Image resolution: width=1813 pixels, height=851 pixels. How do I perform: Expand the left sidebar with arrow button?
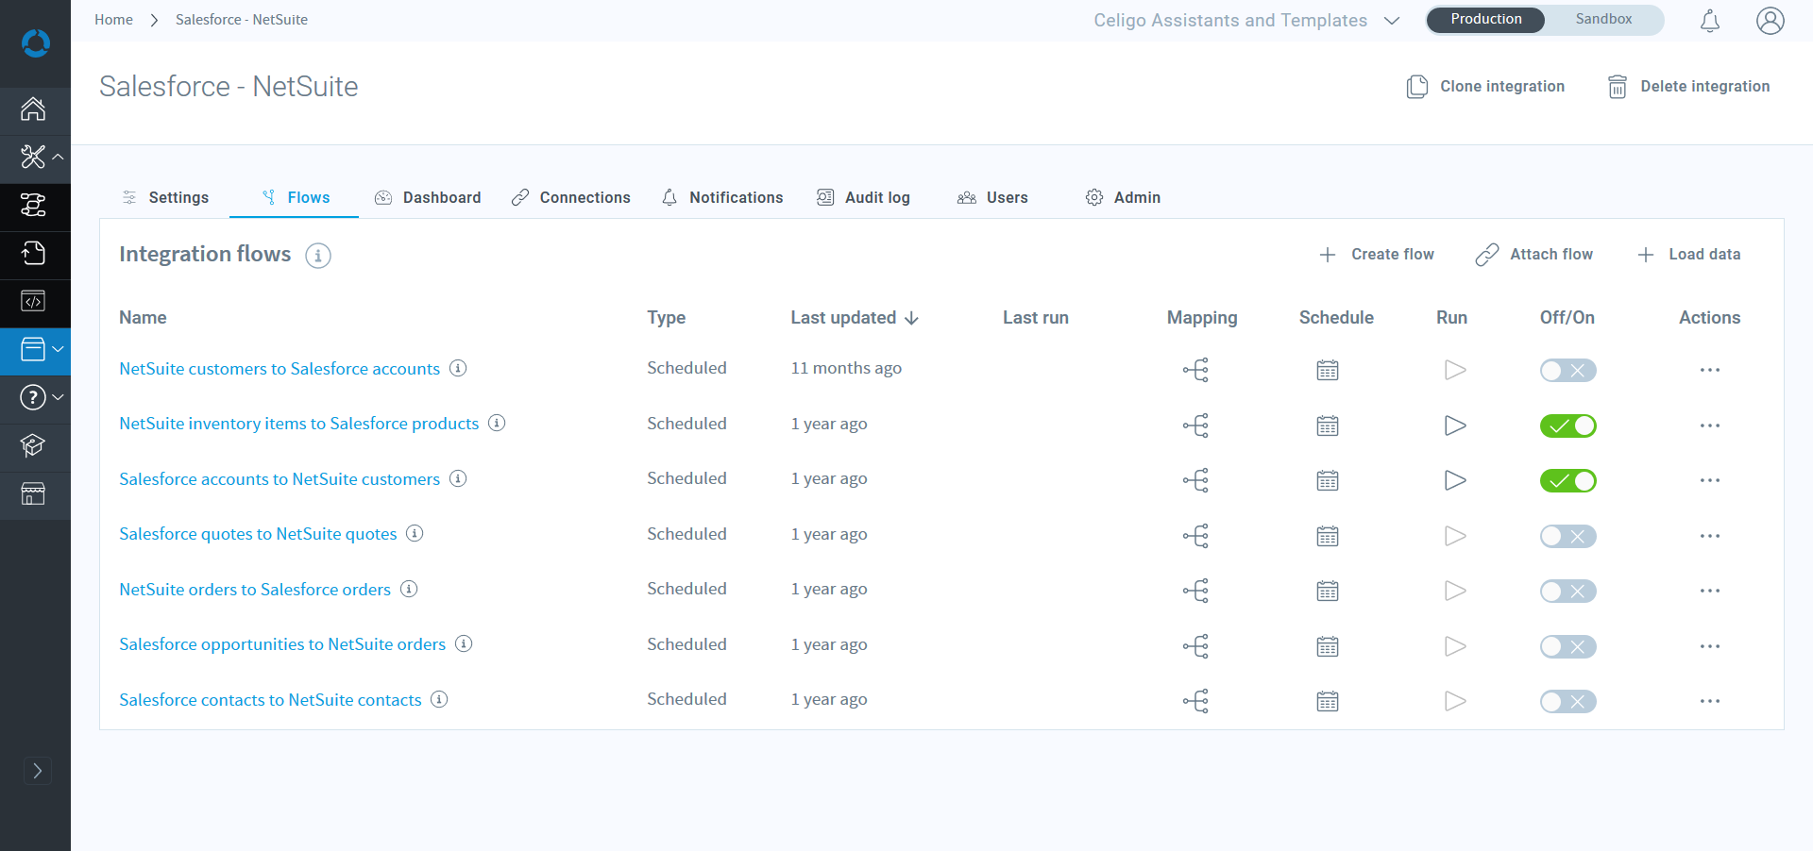tap(37, 771)
